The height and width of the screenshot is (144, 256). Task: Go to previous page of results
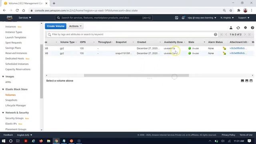pyautogui.click(x=226, y=34)
